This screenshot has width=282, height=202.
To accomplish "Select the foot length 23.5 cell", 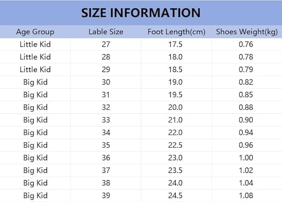I will tap(177, 171).
